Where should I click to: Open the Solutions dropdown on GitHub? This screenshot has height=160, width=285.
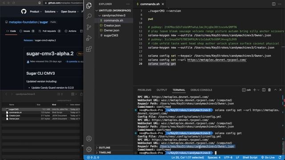pos(51,12)
